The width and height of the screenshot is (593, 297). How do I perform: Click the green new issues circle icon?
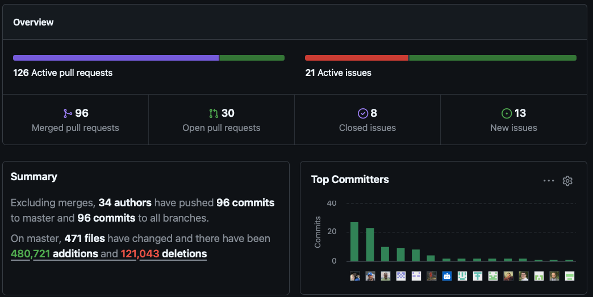(507, 113)
